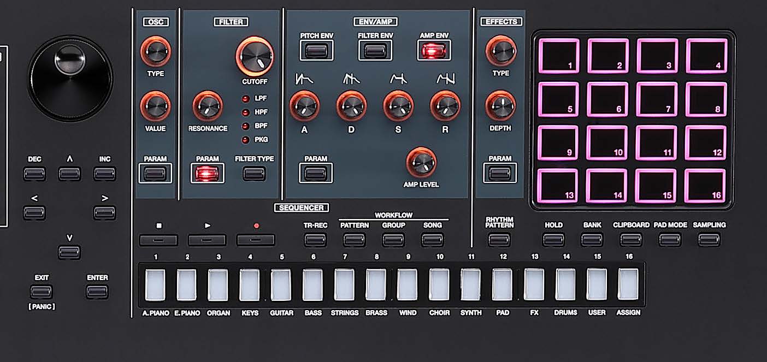This screenshot has height=362, width=767.
Task: Enable TR-REC step recording
Action: click(316, 240)
